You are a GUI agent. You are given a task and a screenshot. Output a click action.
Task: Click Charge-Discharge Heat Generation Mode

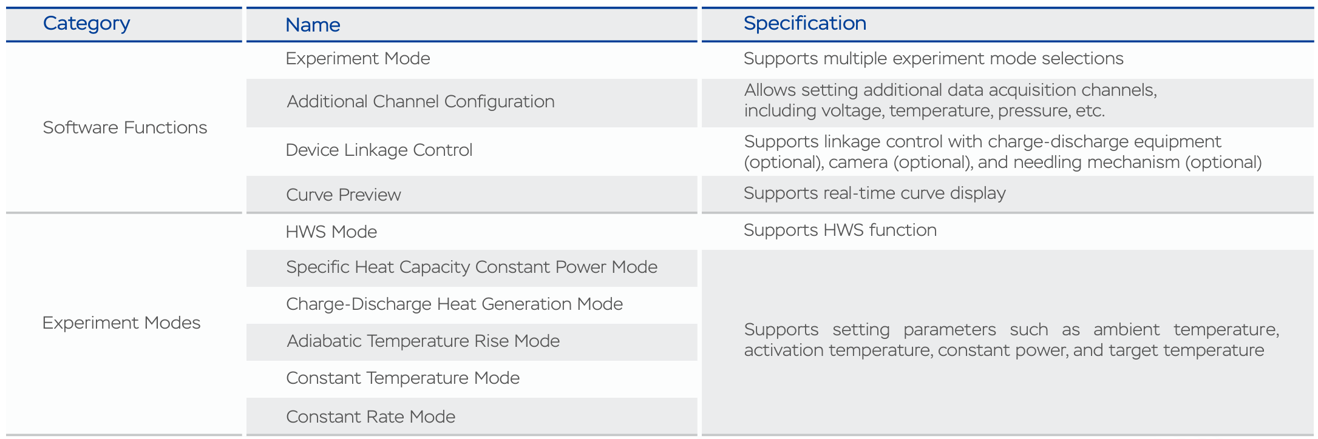454,304
